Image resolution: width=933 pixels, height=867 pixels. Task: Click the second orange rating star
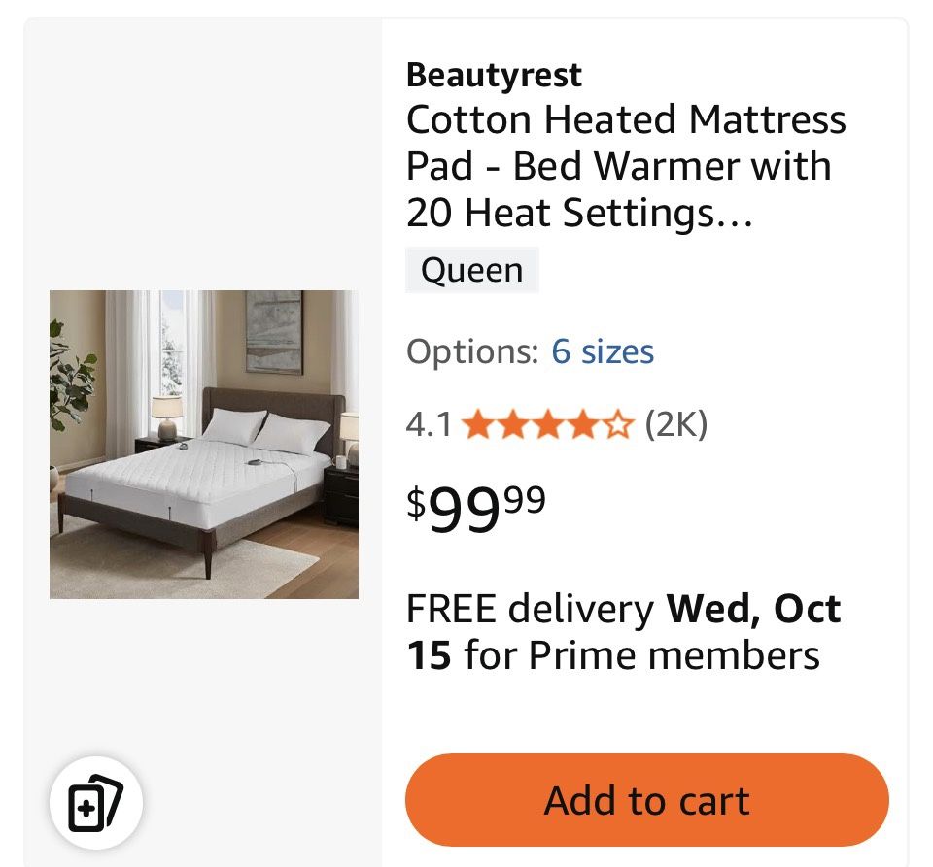pos(513,425)
